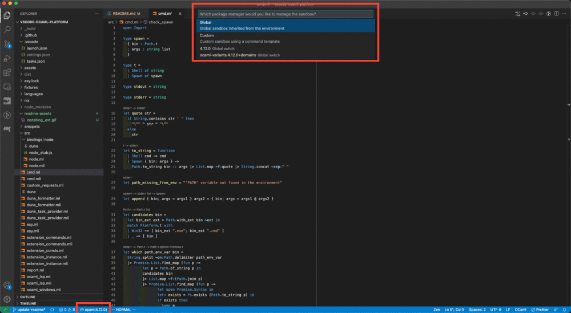Expand the _build folder
Image resolution: width=571 pixels, height=313 pixels.
(x=59, y=29)
